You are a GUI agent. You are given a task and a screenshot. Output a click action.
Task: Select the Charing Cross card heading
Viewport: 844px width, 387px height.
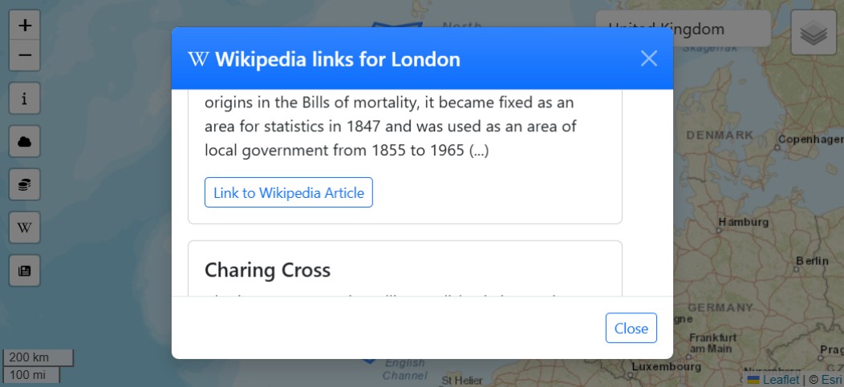tap(267, 270)
